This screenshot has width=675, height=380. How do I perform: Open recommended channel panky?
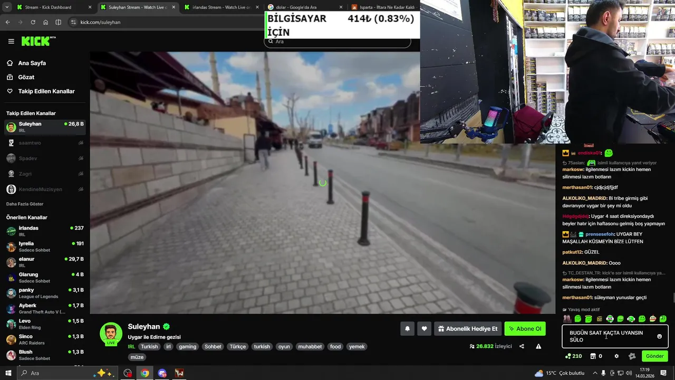pos(45,293)
